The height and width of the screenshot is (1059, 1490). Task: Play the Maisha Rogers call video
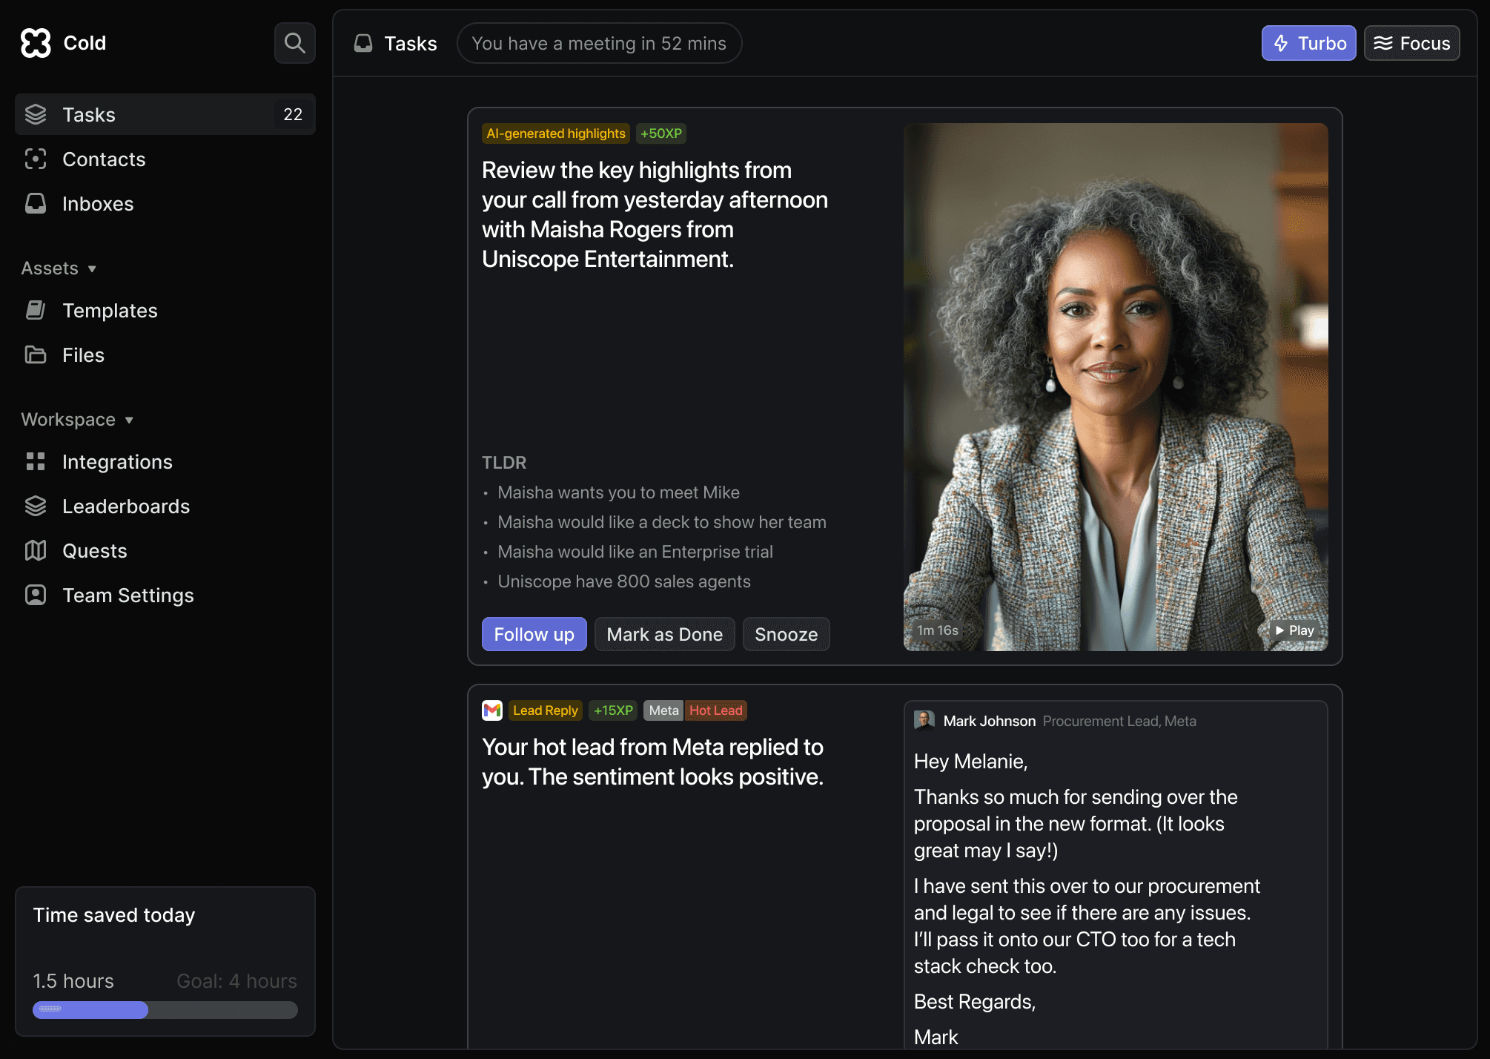[1294, 630]
